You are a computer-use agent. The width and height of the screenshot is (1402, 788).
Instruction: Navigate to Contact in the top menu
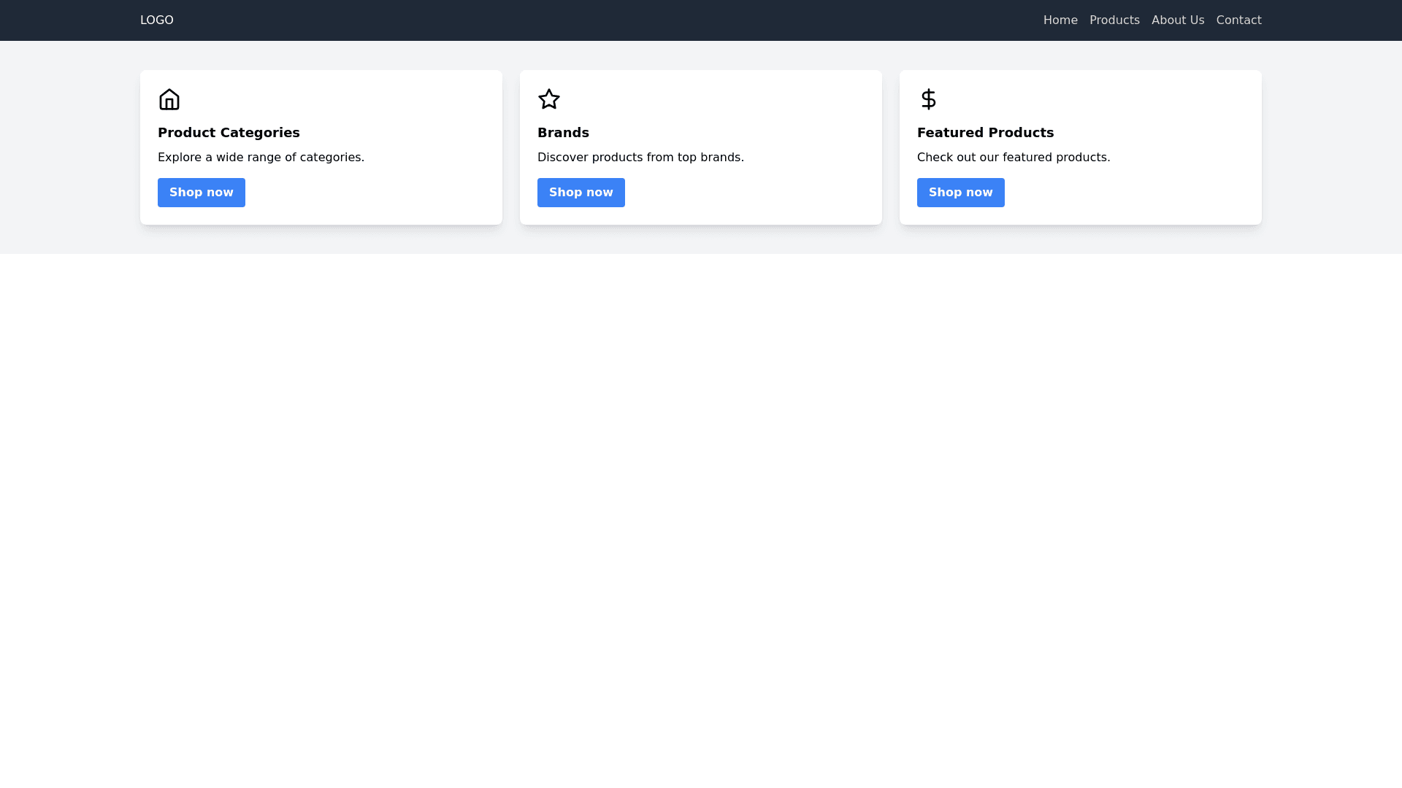[1238, 20]
